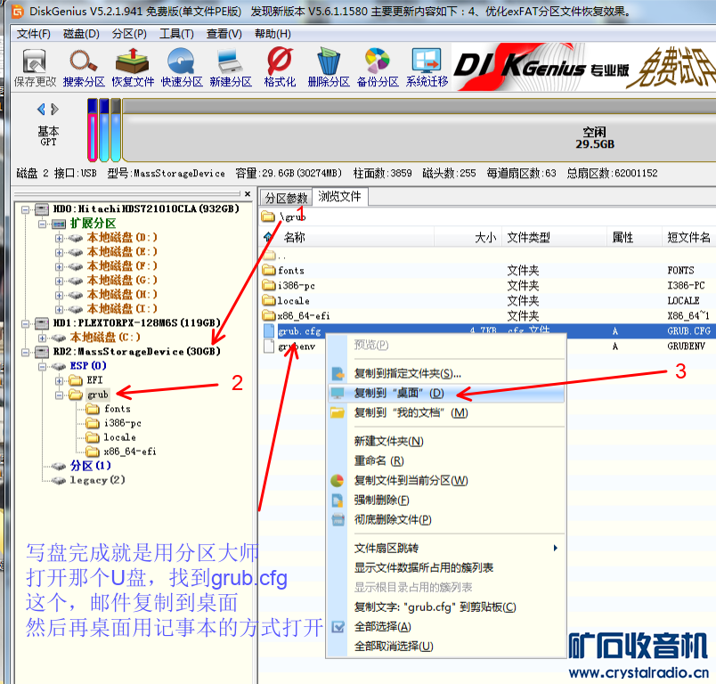Viewport: 716px width, 684px height.
Task: Open the Search Partition (搜索分区) tool
Action: pyautogui.click(x=84, y=68)
